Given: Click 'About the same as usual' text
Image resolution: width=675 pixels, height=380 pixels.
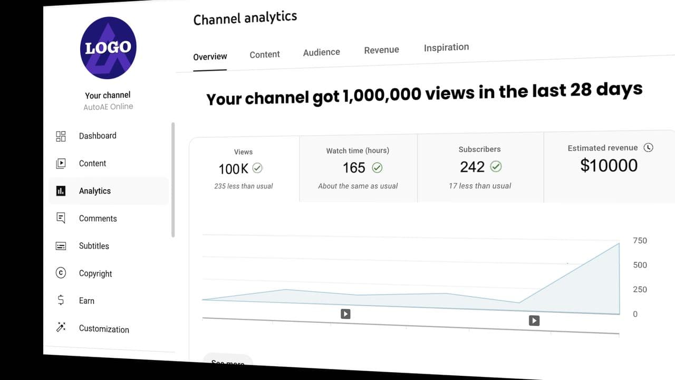Looking at the screenshot, I should point(358,186).
